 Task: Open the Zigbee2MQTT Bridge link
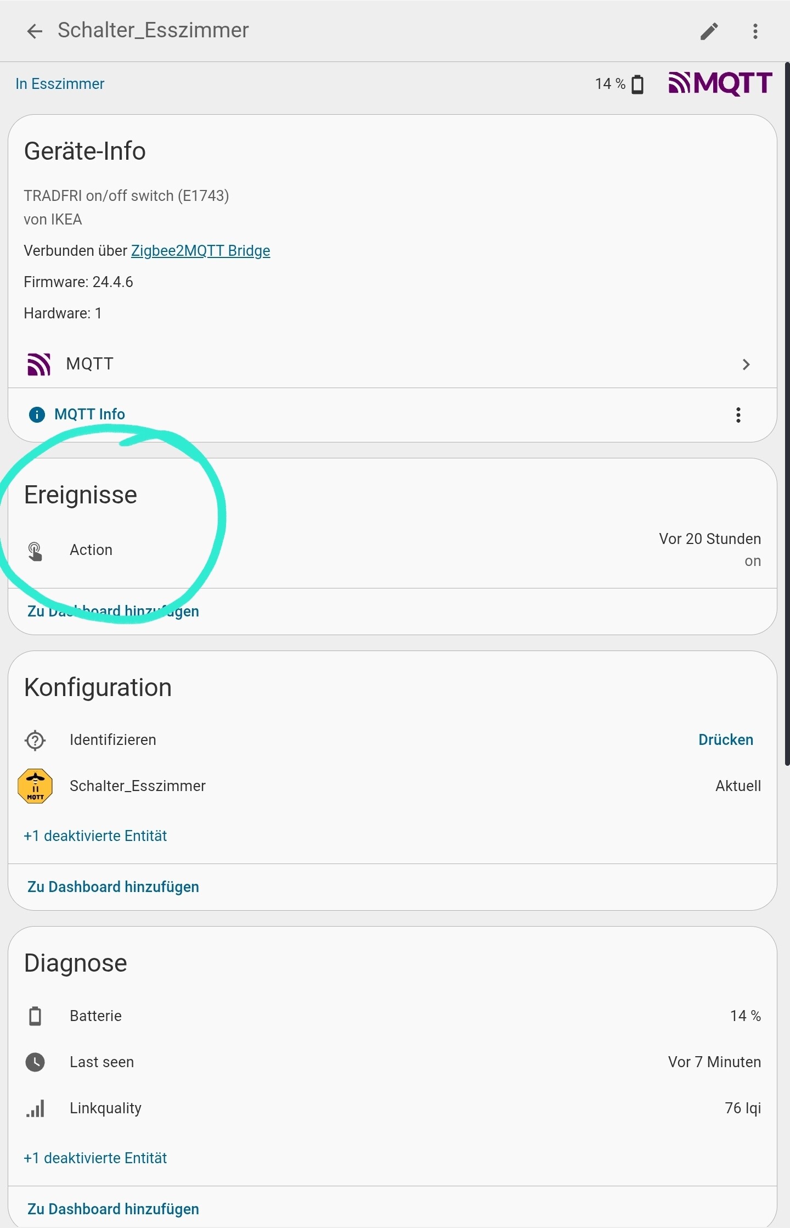(200, 251)
